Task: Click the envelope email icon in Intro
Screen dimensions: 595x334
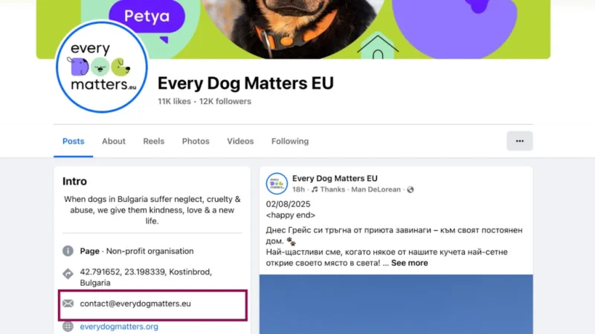Action: coord(68,304)
